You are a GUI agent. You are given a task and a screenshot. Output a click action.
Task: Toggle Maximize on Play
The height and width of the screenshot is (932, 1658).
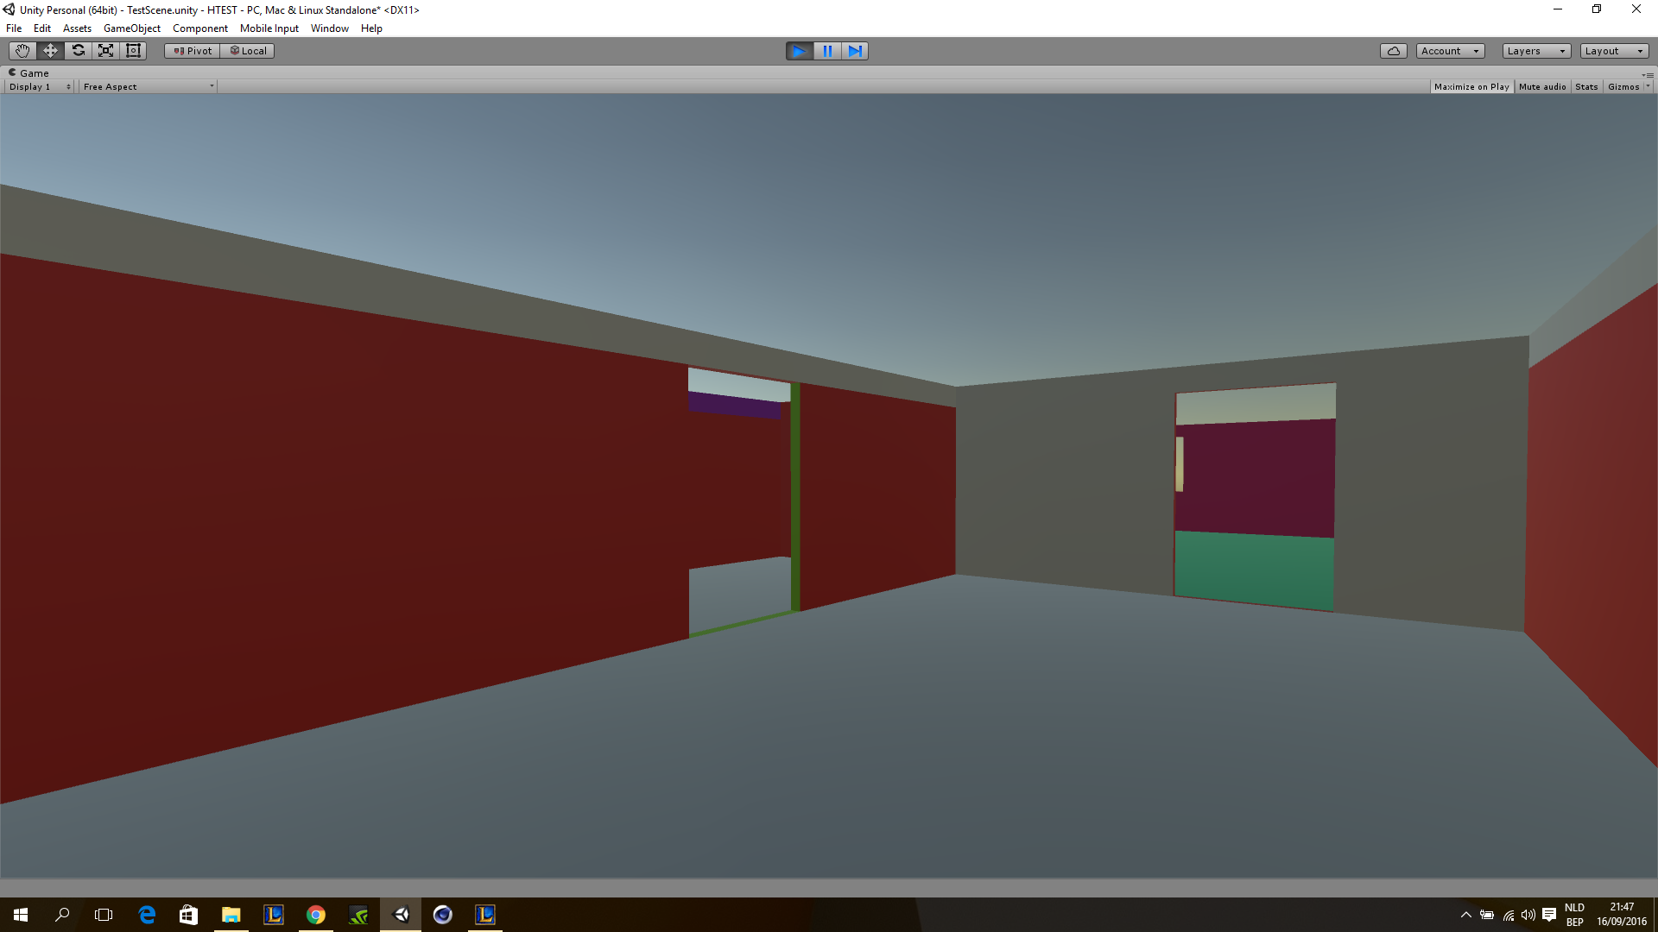coord(1471,87)
